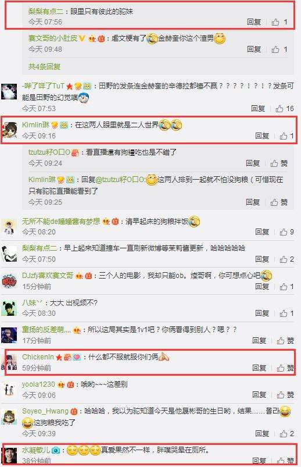This screenshot has height=467, width=301.
Task: Expand the 共4条回复 replies thread
Action: [x=44, y=66]
